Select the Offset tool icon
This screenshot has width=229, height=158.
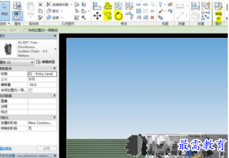[108, 6]
